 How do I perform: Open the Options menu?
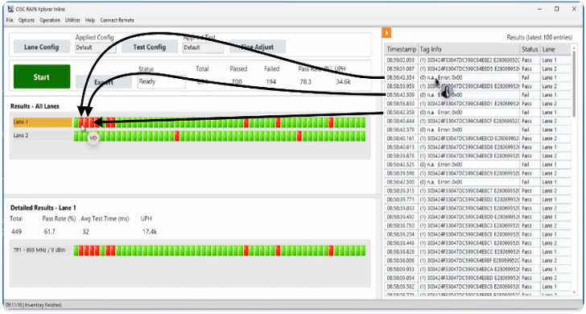click(x=27, y=20)
